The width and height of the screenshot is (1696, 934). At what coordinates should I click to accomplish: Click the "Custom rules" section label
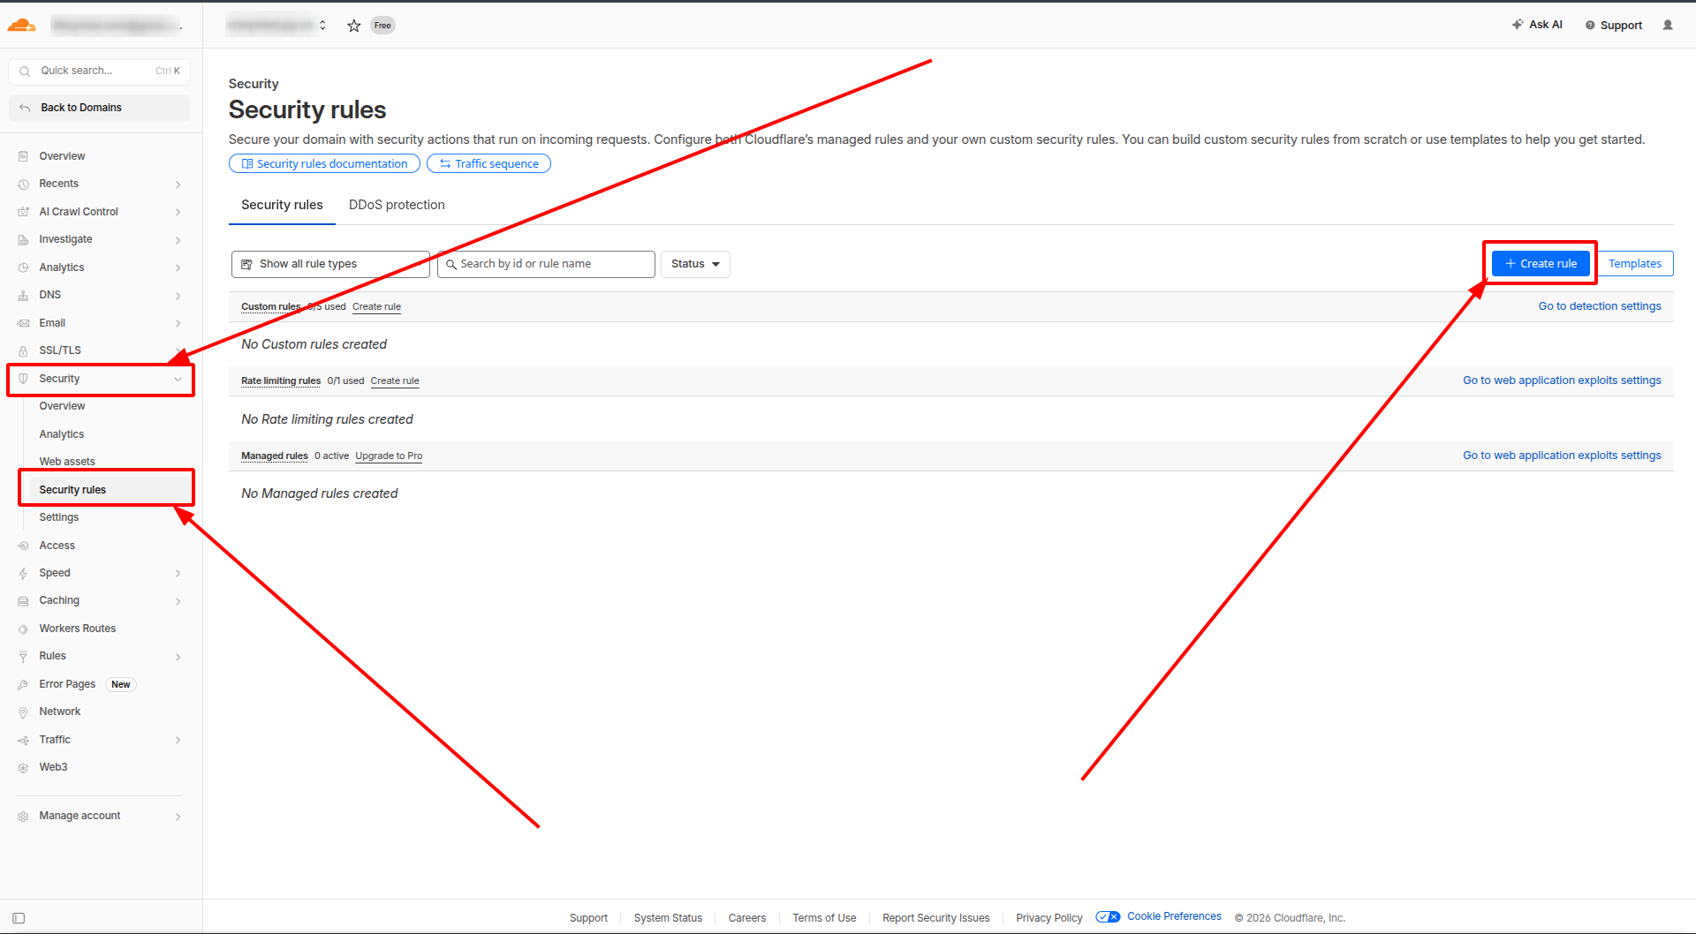click(271, 306)
